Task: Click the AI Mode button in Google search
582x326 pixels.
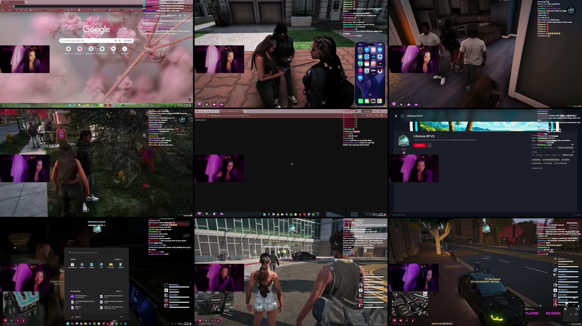Action: click(x=128, y=41)
